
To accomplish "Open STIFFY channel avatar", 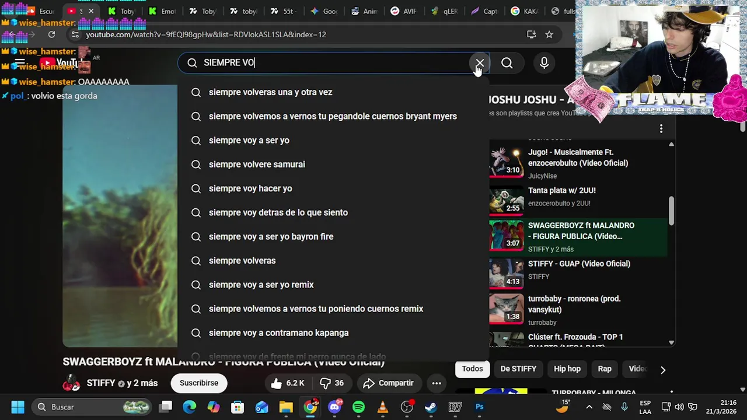I will (71, 383).
